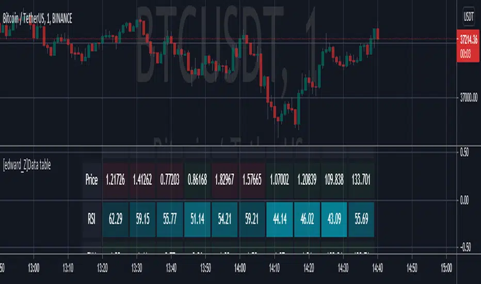Select Price cell showing 1.20839
Viewport: 481px width, 284px height.
(x=307, y=180)
